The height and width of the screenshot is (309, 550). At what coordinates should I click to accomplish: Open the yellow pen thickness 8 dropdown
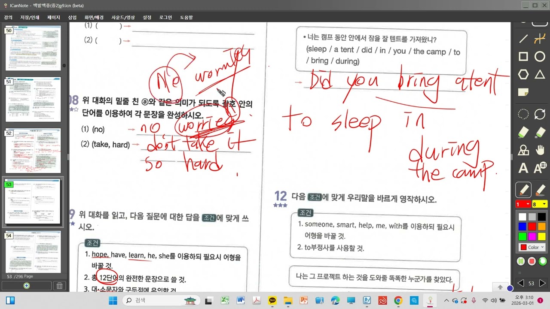tap(540, 204)
